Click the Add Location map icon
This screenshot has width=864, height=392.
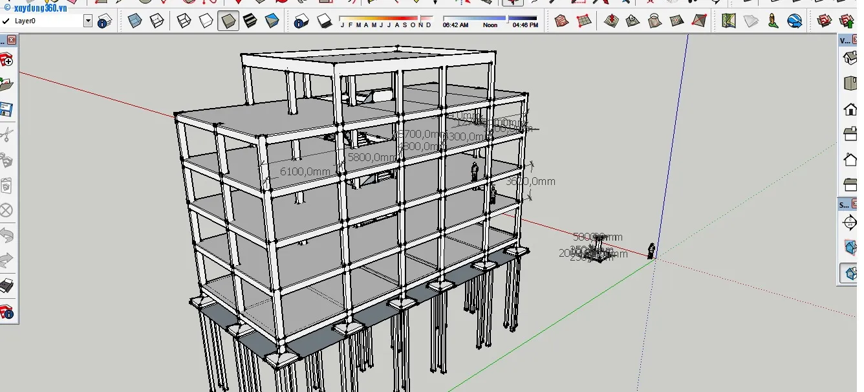[x=728, y=21]
